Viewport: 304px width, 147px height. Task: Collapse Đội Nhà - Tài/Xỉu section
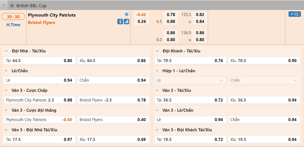pos(6,51)
